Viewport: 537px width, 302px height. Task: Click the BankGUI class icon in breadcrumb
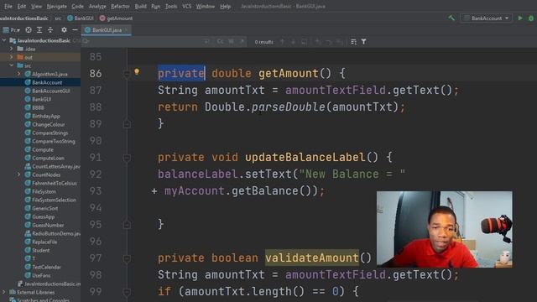click(70, 18)
